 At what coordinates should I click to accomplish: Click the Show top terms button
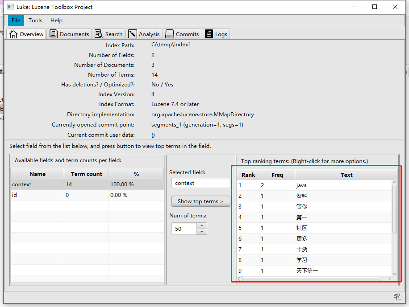(200, 201)
